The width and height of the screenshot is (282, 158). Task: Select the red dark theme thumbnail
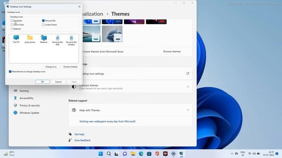tap(156, 22)
